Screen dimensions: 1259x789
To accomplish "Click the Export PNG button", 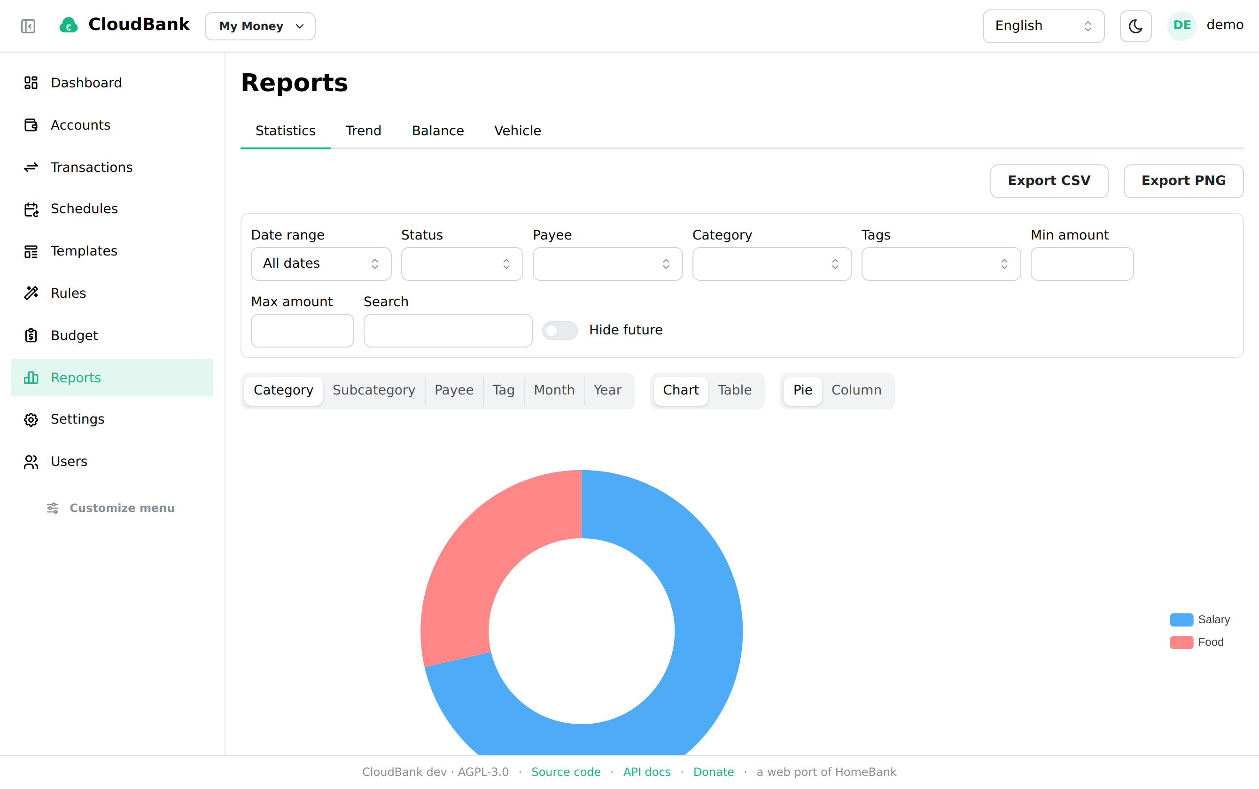I will pyautogui.click(x=1183, y=181).
